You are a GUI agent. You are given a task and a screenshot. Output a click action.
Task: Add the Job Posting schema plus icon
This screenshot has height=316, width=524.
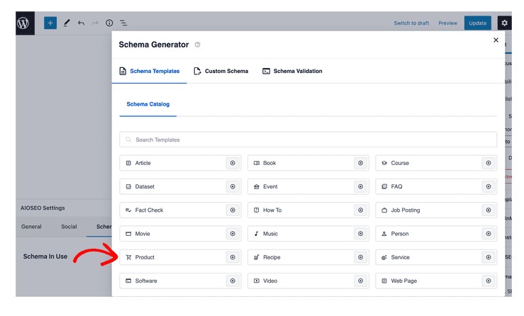coord(489,210)
